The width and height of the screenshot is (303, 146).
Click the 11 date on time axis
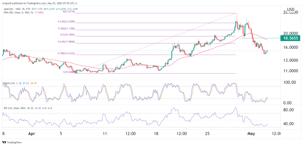pos(105,134)
